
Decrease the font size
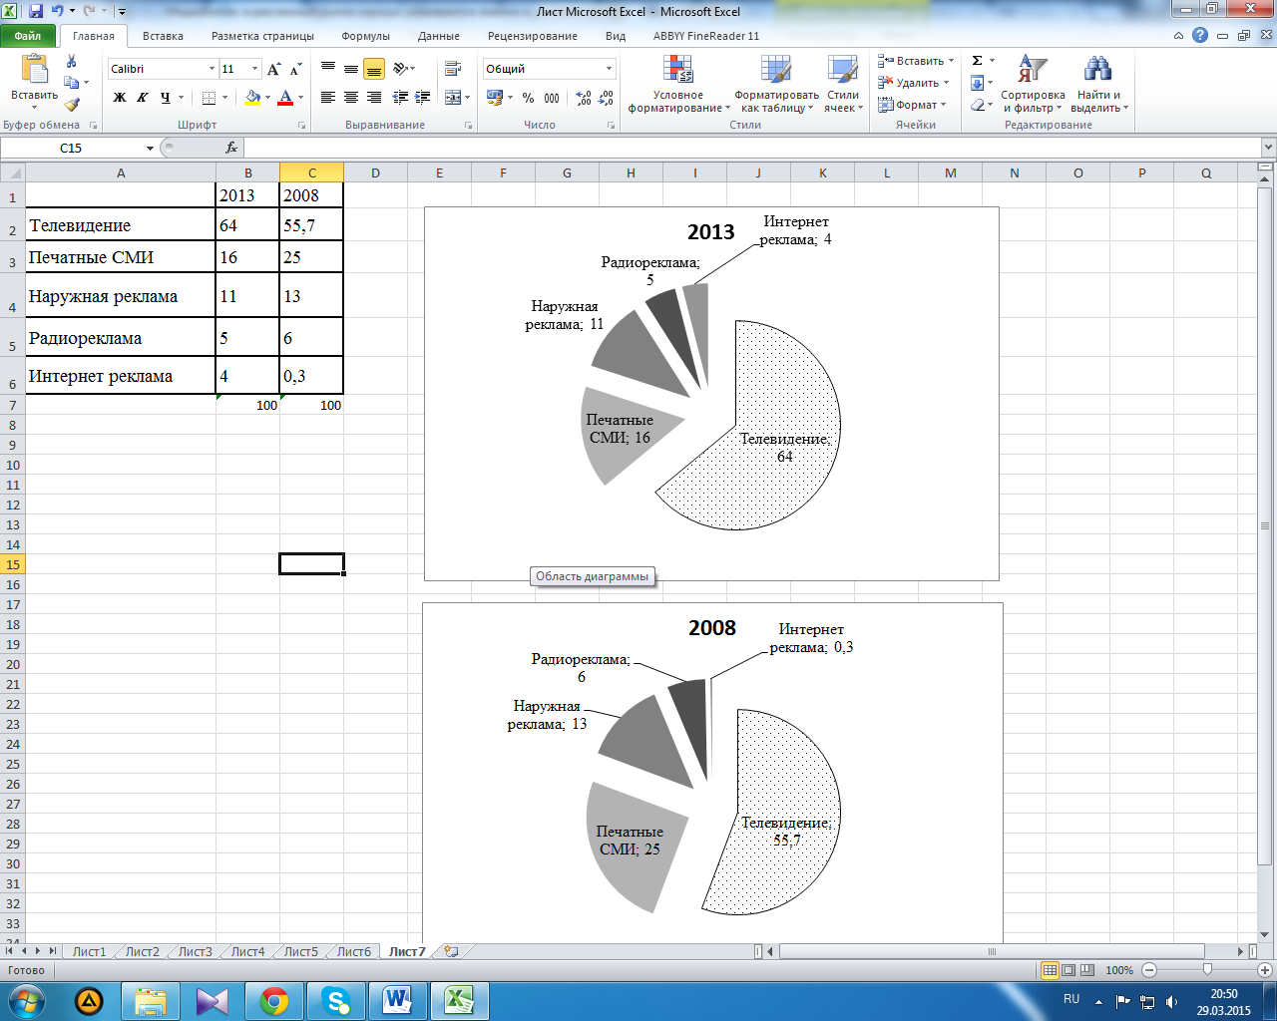click(295, 69)
